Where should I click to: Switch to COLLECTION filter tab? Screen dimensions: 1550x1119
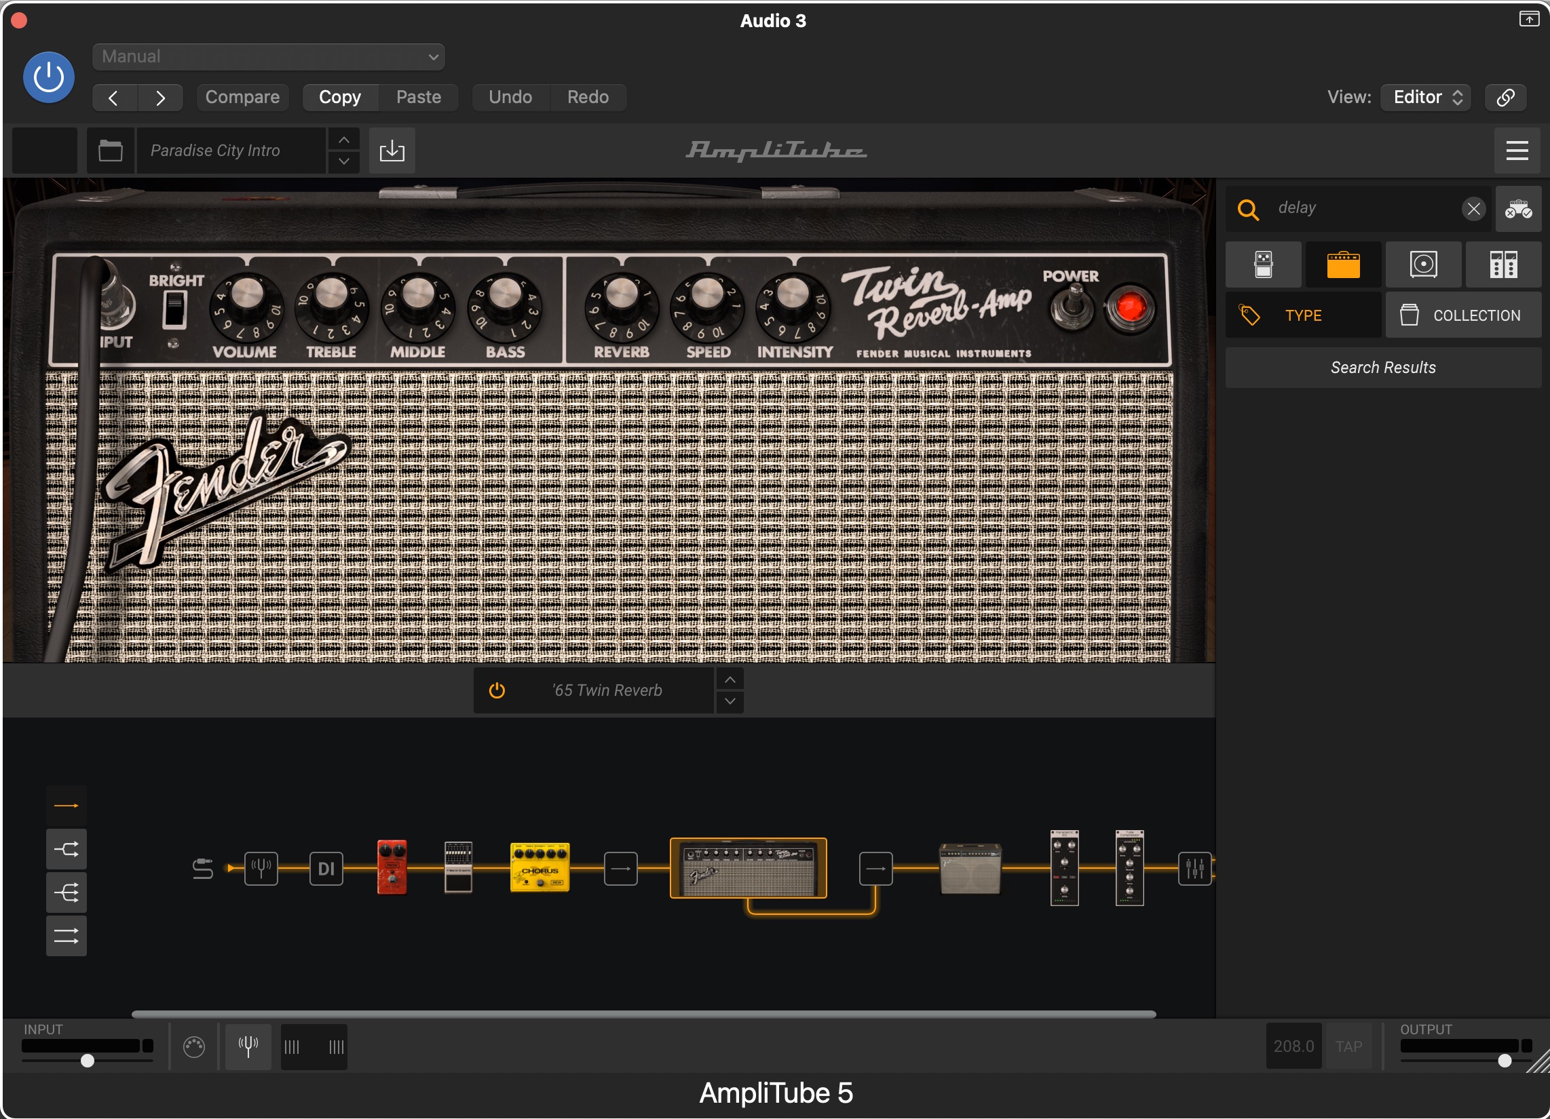[x=1463, y=315]
